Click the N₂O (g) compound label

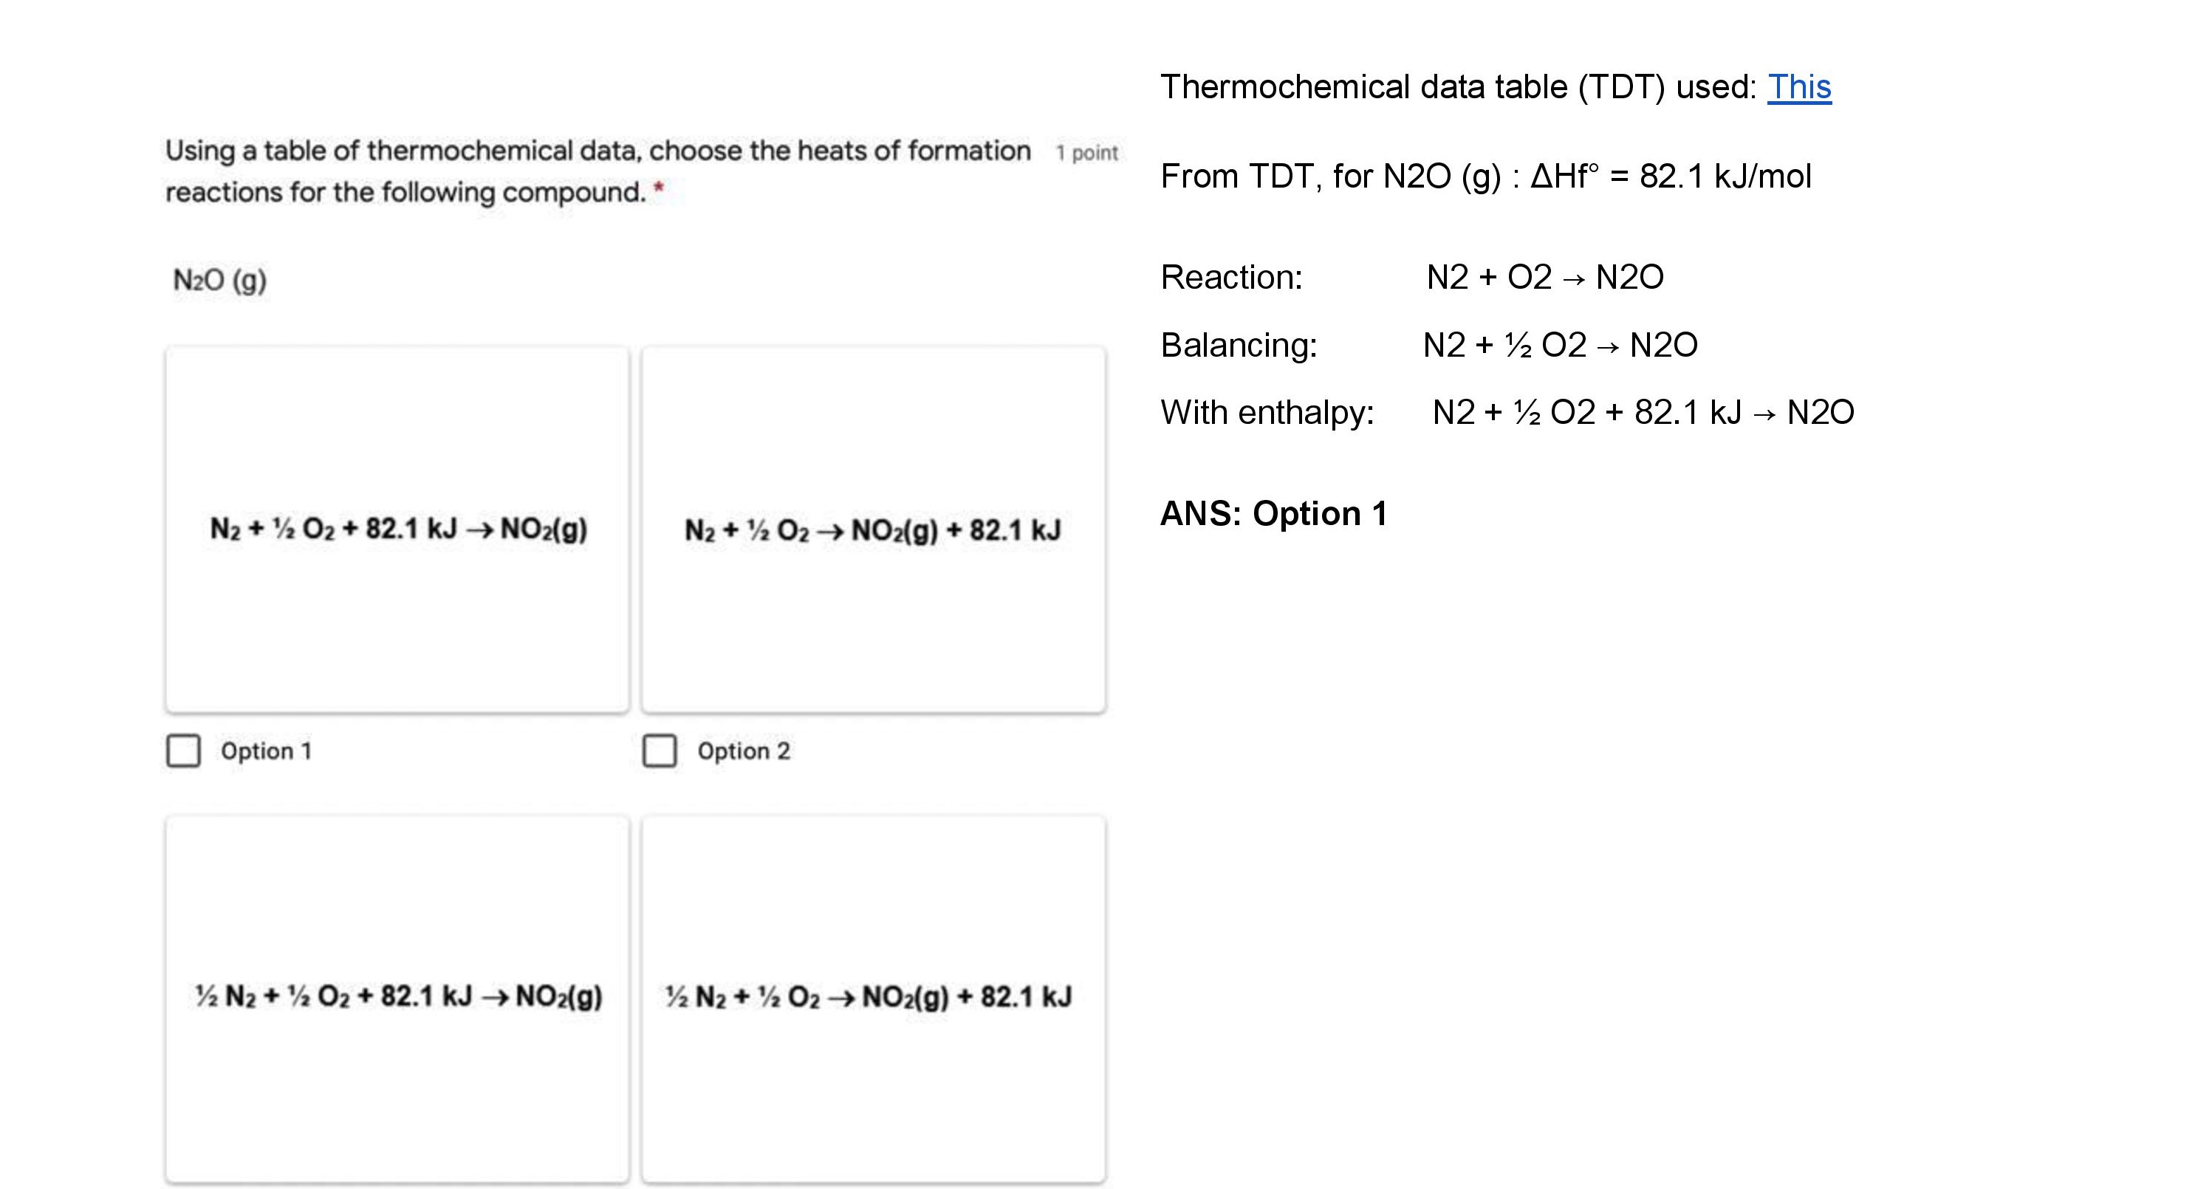[x=220, y=280]
